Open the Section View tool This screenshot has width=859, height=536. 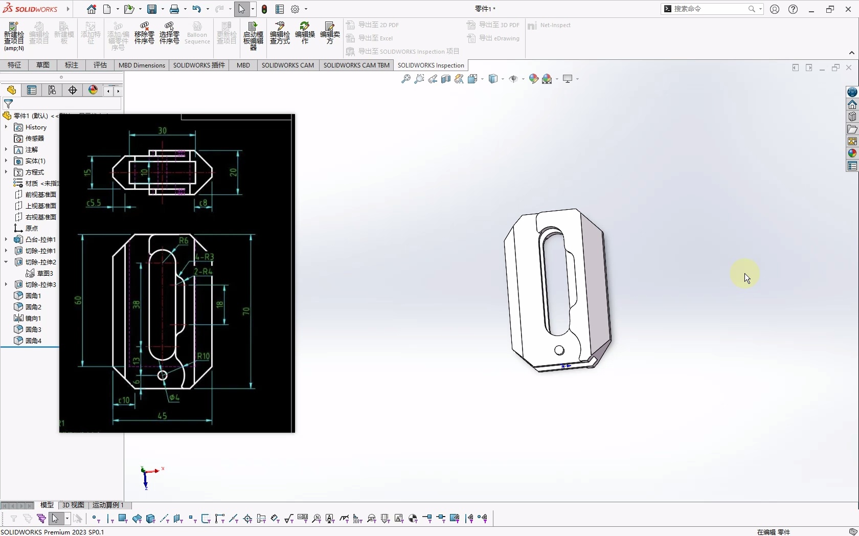(446, 79)
